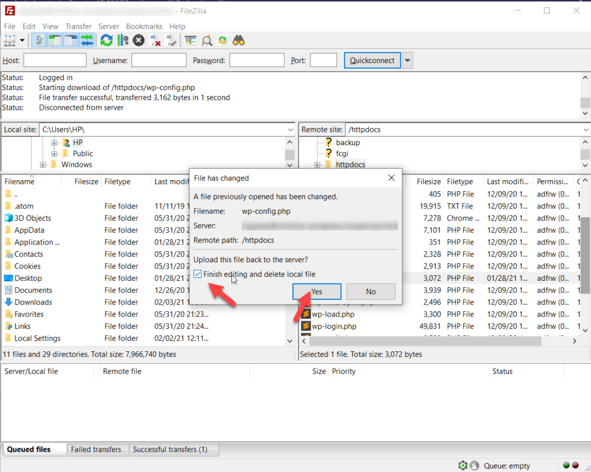The height and width of the screenshot is (472, 591).
Task: Search for files with binoculars icon
Action: pos(238,40)
